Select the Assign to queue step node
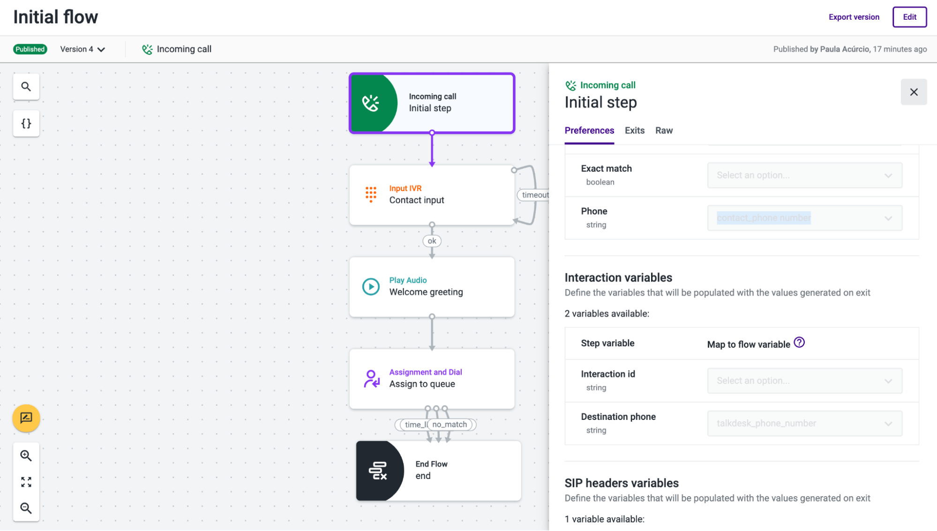The width and height of the screenshot is (937, 531). [x=432, y=378]
